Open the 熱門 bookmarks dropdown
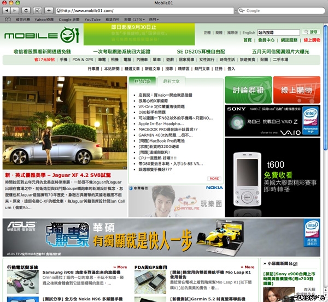Image resolution: width=328 pixels, height=302 pixels. [x=154, y=20]
